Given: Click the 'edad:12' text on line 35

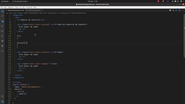Looking at the screenshot, I should click(x=23, y=94).
